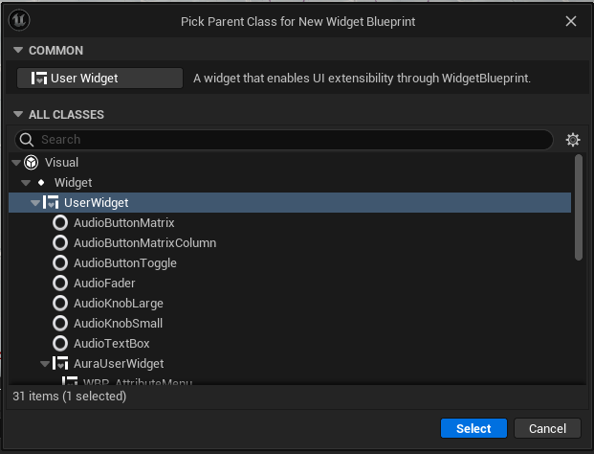Image resolution: width=594 pixels, height=454 pixels.
Task: Collapse the Visual tree node
Action: 16,163
